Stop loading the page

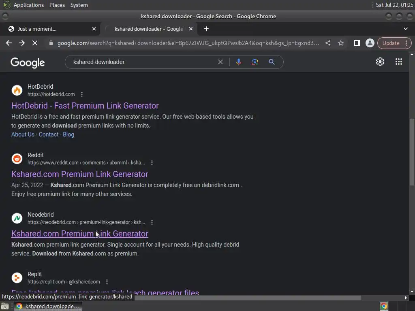click(x=35, y=43)
